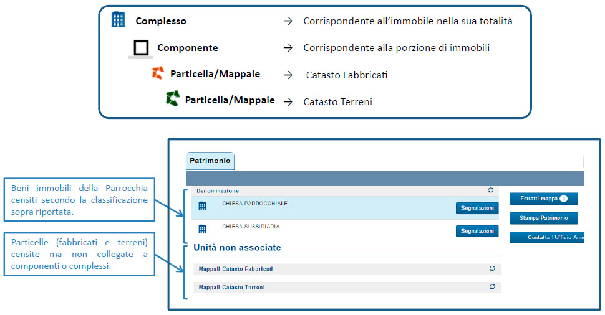Click Contatta l'Ufficio Amm button
The image size is (605, 315).
click(547, 237)
